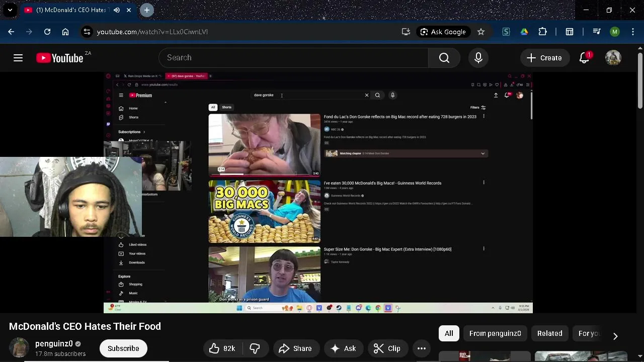Click the page vertical scrollbar

tap(640, 79)
